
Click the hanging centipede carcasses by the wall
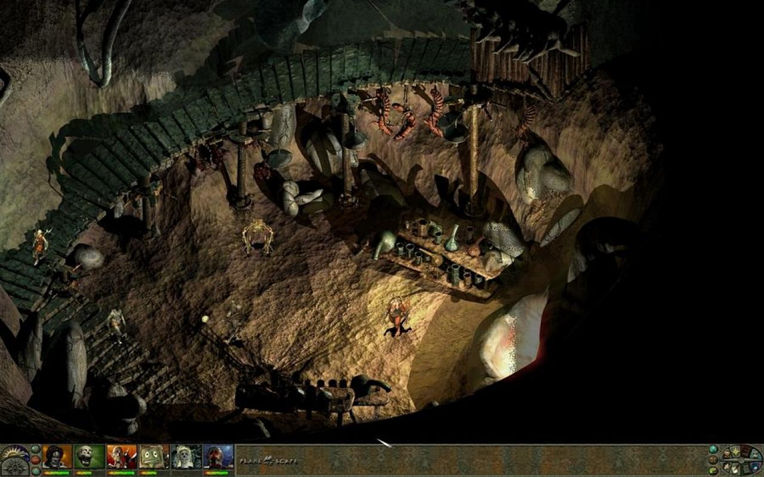[x=409, y=114]
